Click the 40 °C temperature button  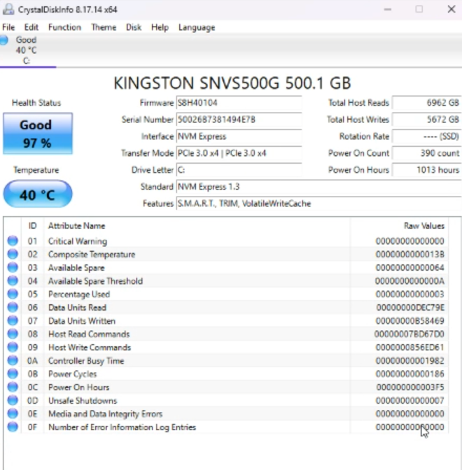(38, 194)
